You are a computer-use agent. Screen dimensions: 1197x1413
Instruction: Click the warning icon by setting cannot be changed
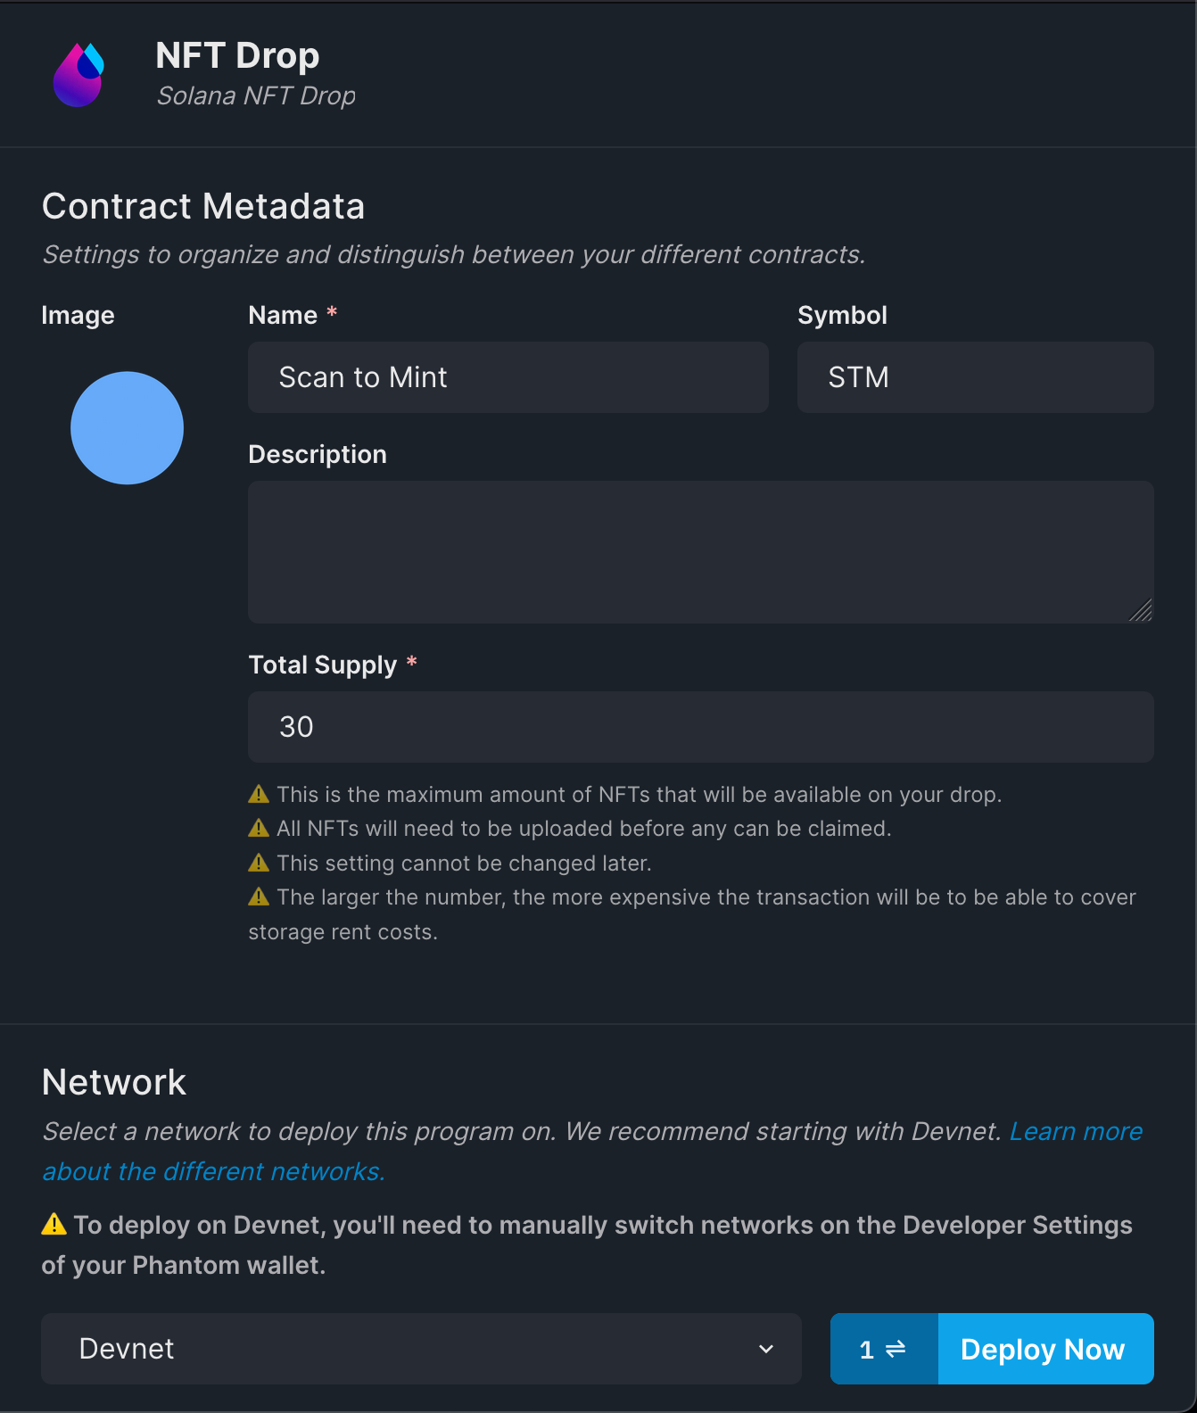(259, 863)
